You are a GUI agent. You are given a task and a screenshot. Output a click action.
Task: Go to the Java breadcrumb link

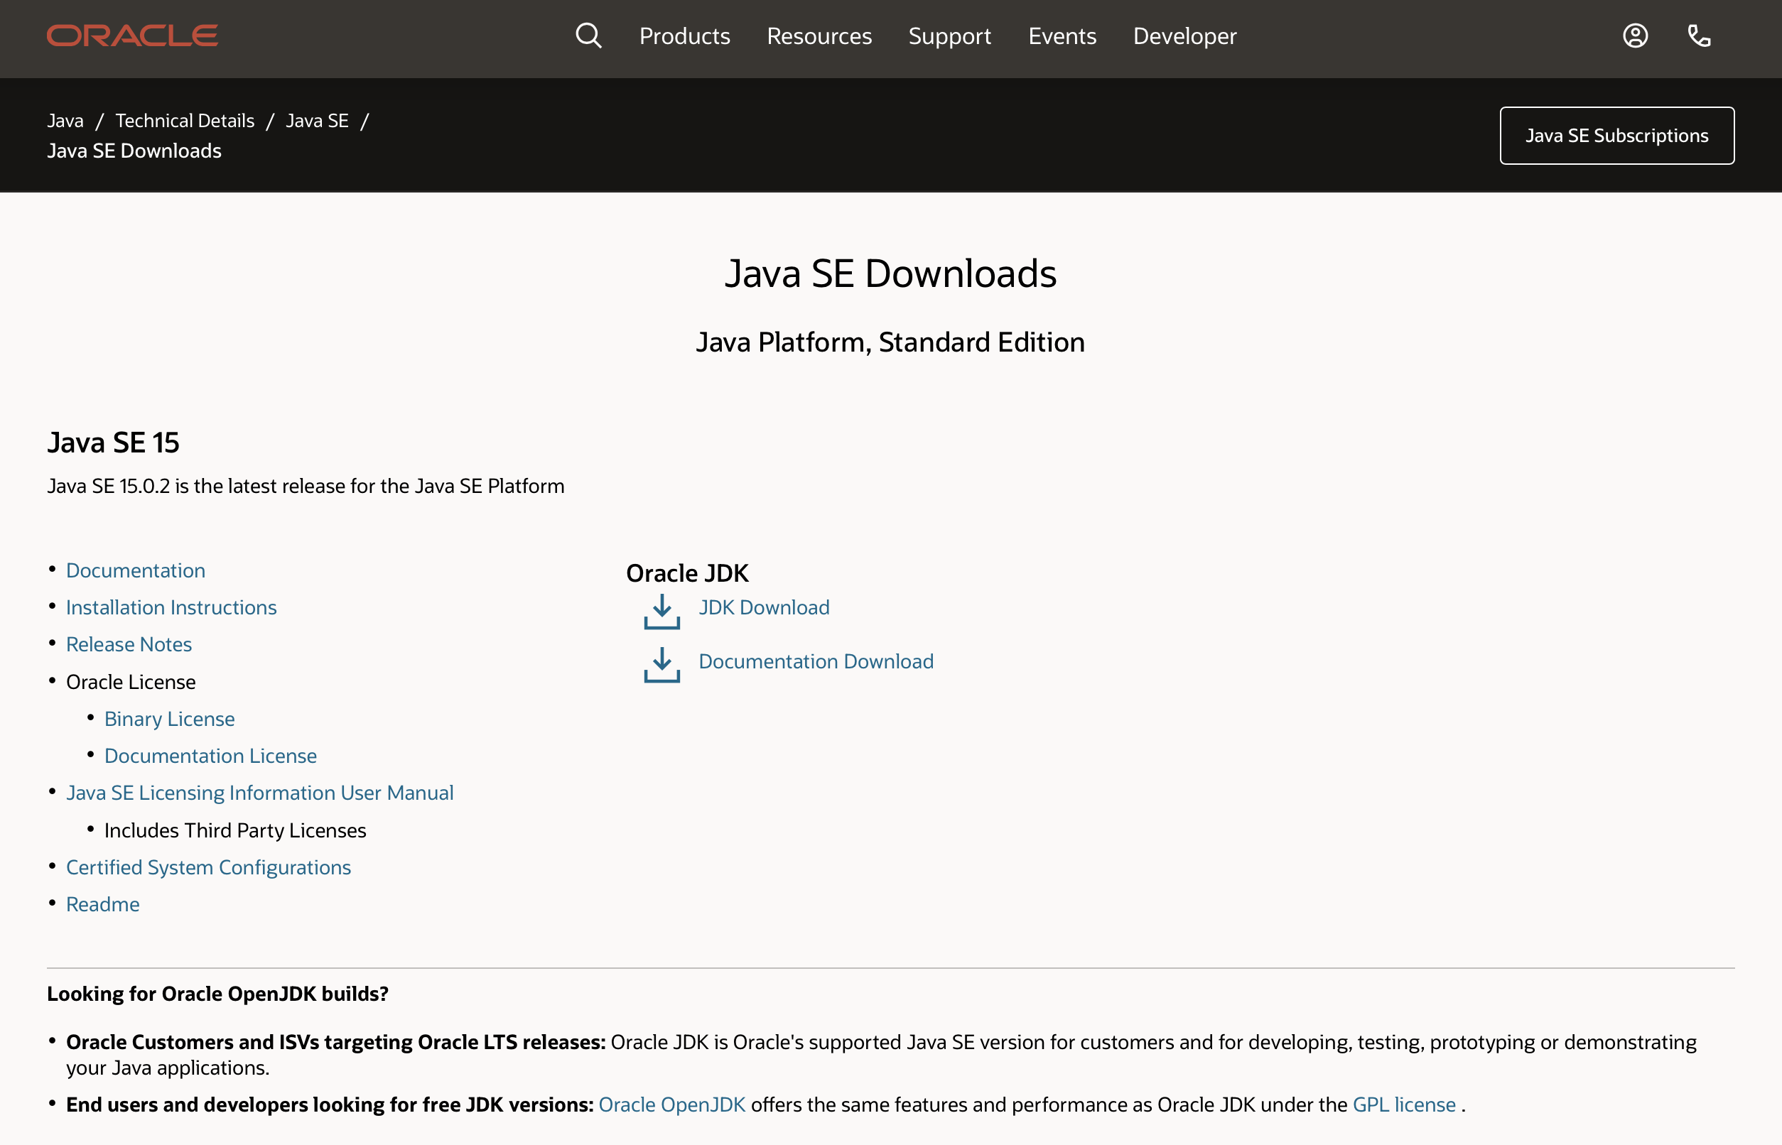pos(65,121)
